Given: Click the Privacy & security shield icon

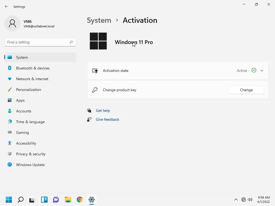Looking at the screenshot, I should (x=10, y=154).
